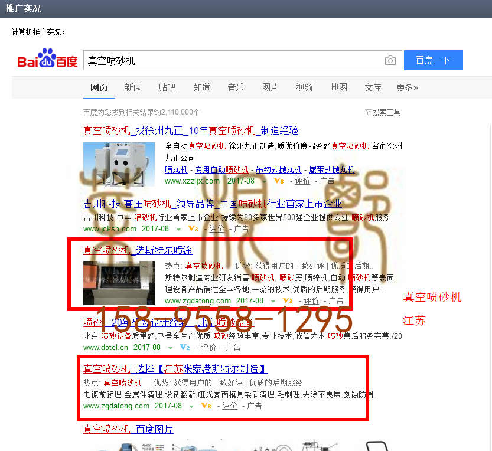492x451 pixels.
Task: Expand dropdown arrow beside zgdatong.com 选斯特尔喷涂
Action: 273,302
